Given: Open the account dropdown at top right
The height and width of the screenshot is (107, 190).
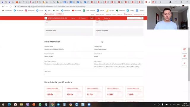Looking at the screenshot, I should click(x=139, y=14).
